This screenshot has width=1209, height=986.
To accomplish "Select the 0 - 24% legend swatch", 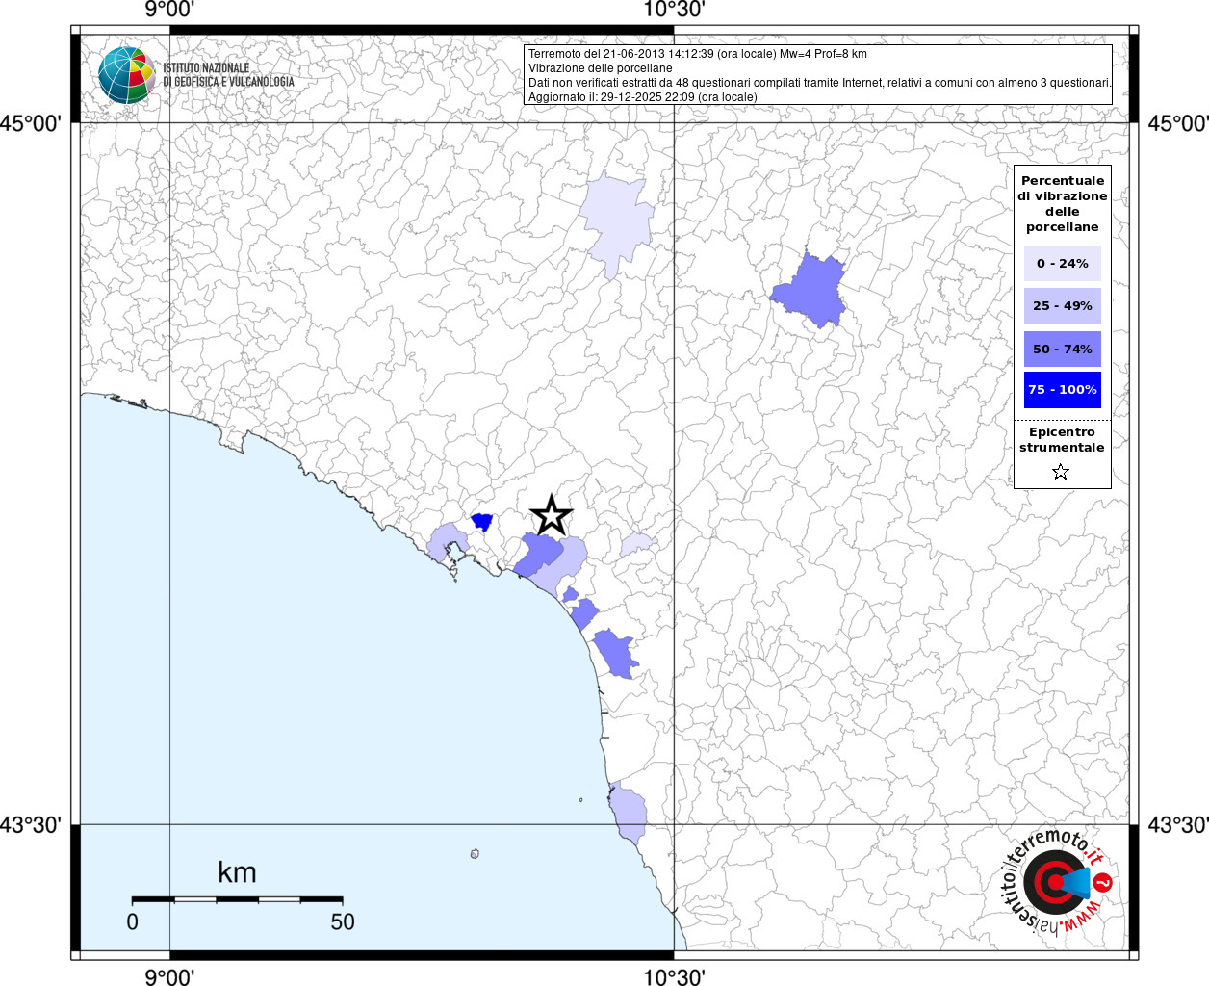I will pos(1063,263).
